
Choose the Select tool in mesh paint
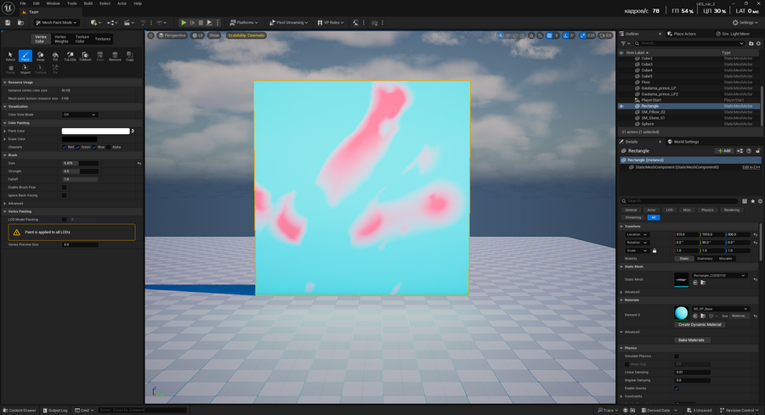10,56
